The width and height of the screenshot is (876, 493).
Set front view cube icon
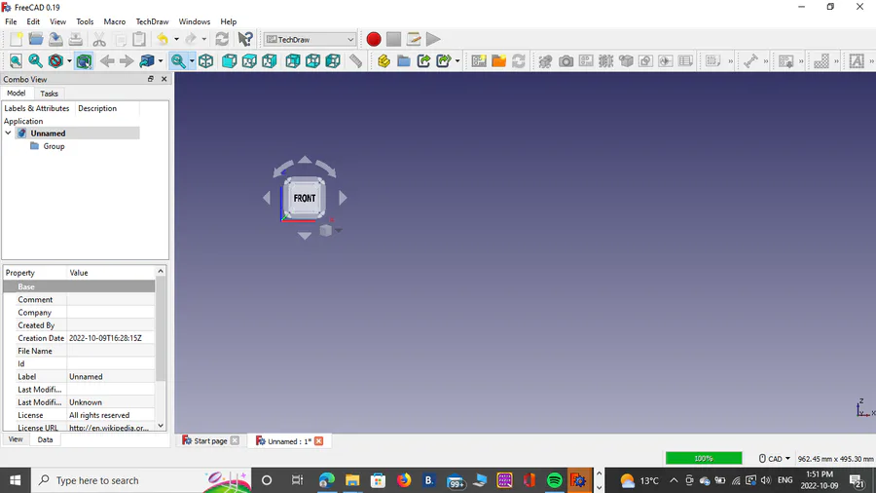click(x=229, y=61)
